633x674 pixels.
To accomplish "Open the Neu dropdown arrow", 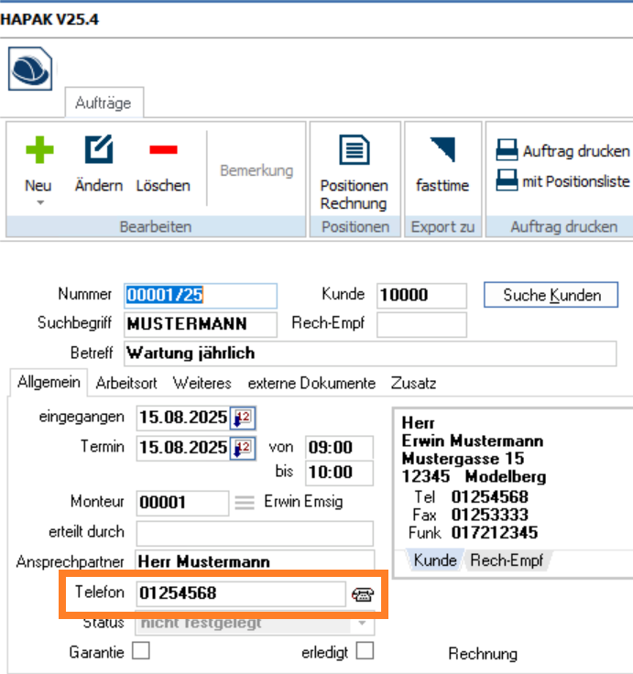I will (38, 202).
